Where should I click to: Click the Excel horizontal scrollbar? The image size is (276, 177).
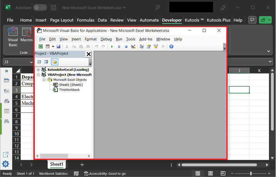click(x=219, y=165)
